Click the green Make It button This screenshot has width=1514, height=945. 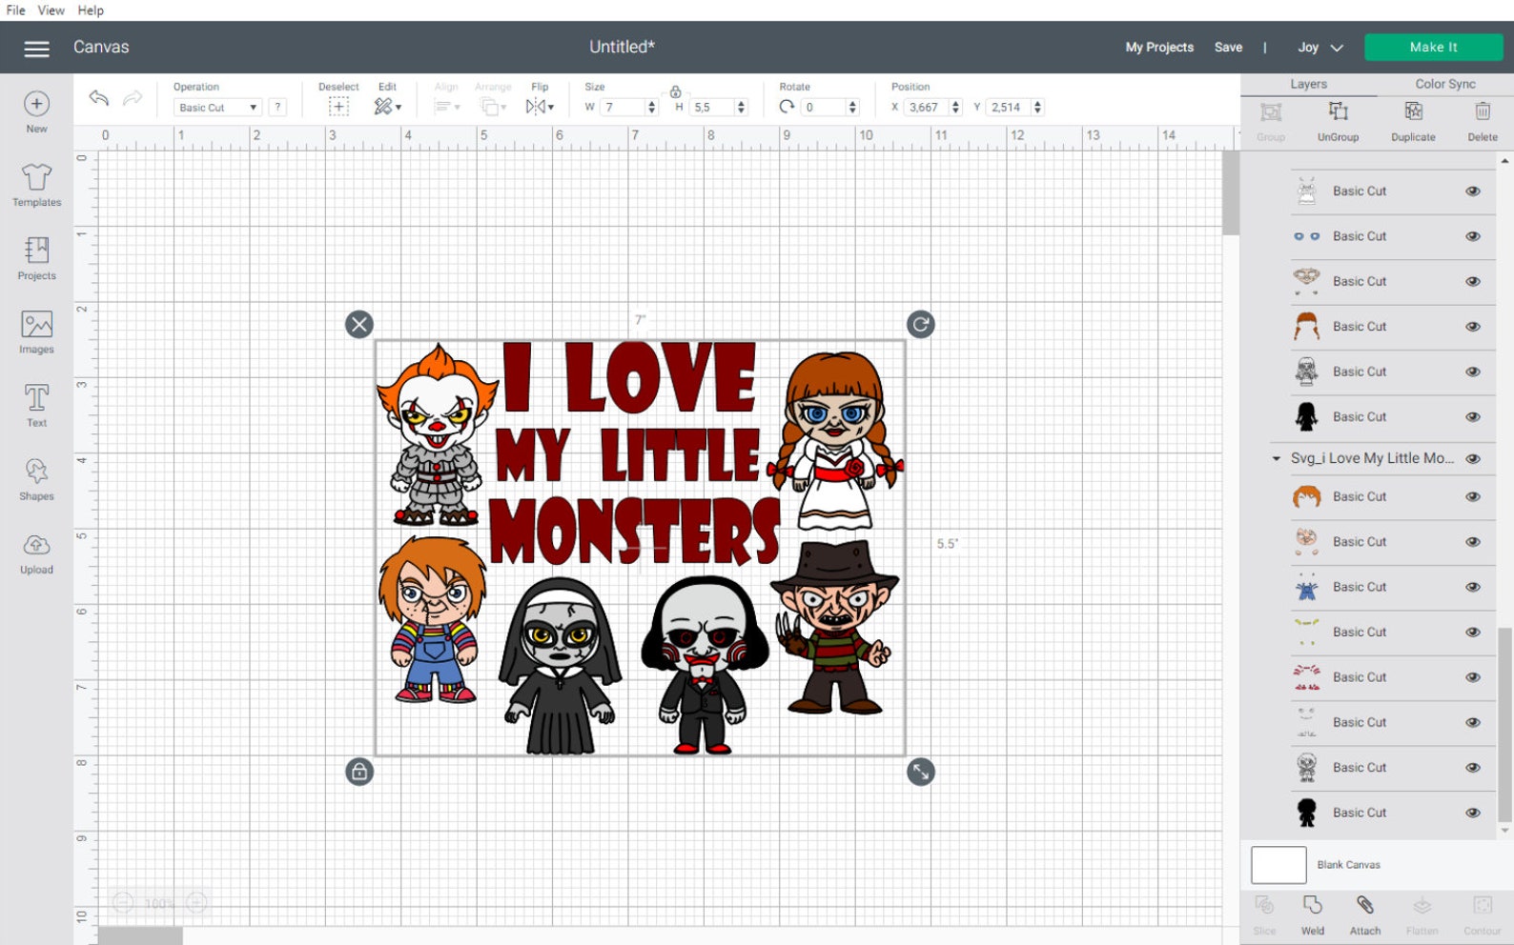tap(1433, 48)
